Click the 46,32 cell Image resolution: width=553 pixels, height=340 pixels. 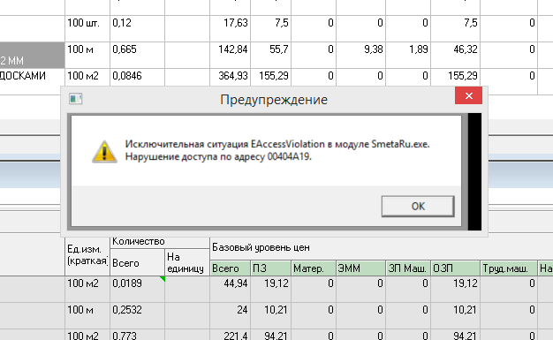point(455,55)
